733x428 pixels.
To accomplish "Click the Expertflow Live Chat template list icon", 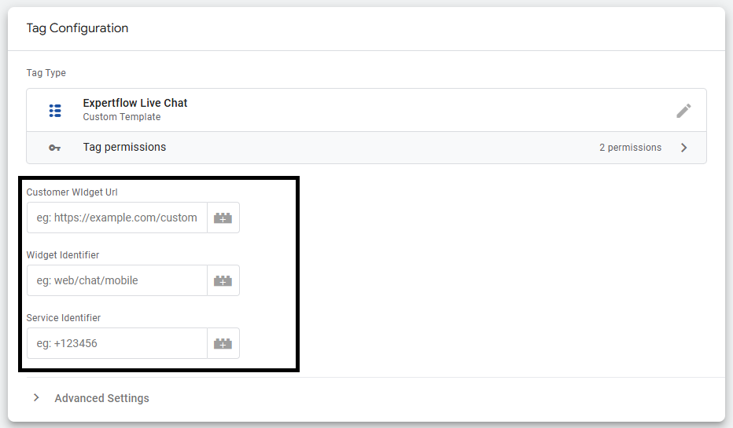I will [54, 111].
